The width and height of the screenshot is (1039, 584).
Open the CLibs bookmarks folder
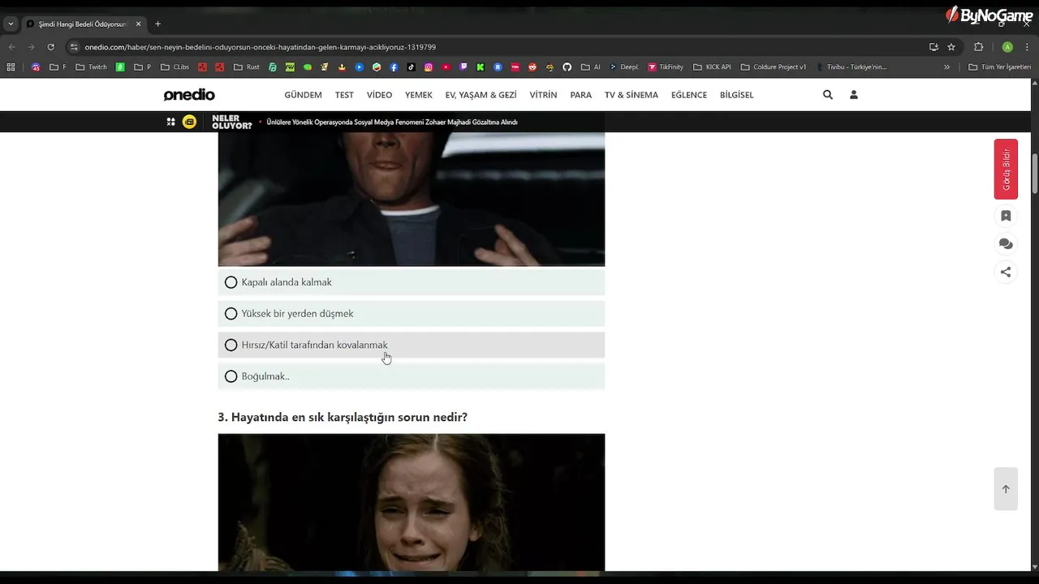[175, 67]
